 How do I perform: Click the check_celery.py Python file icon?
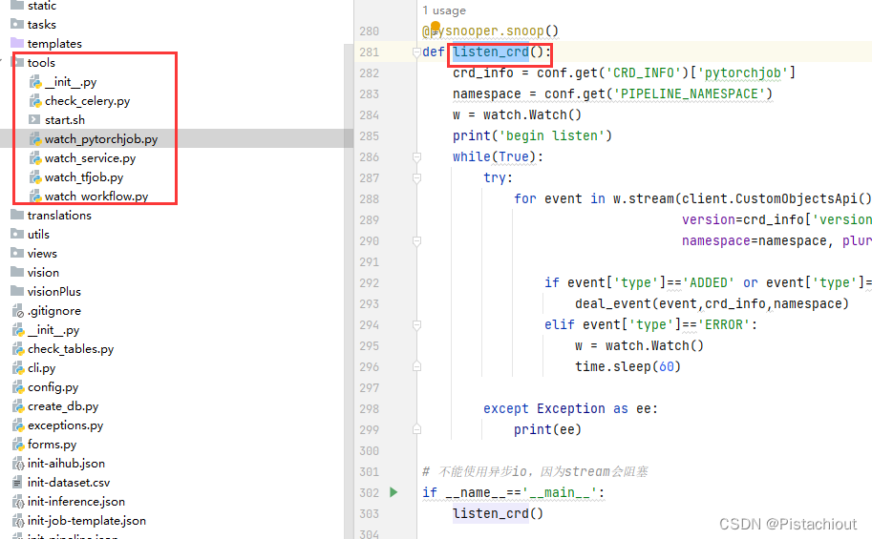coord(35,101)
